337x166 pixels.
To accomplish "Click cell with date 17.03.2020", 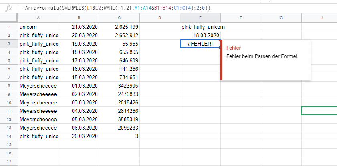I will click(79, 60).
